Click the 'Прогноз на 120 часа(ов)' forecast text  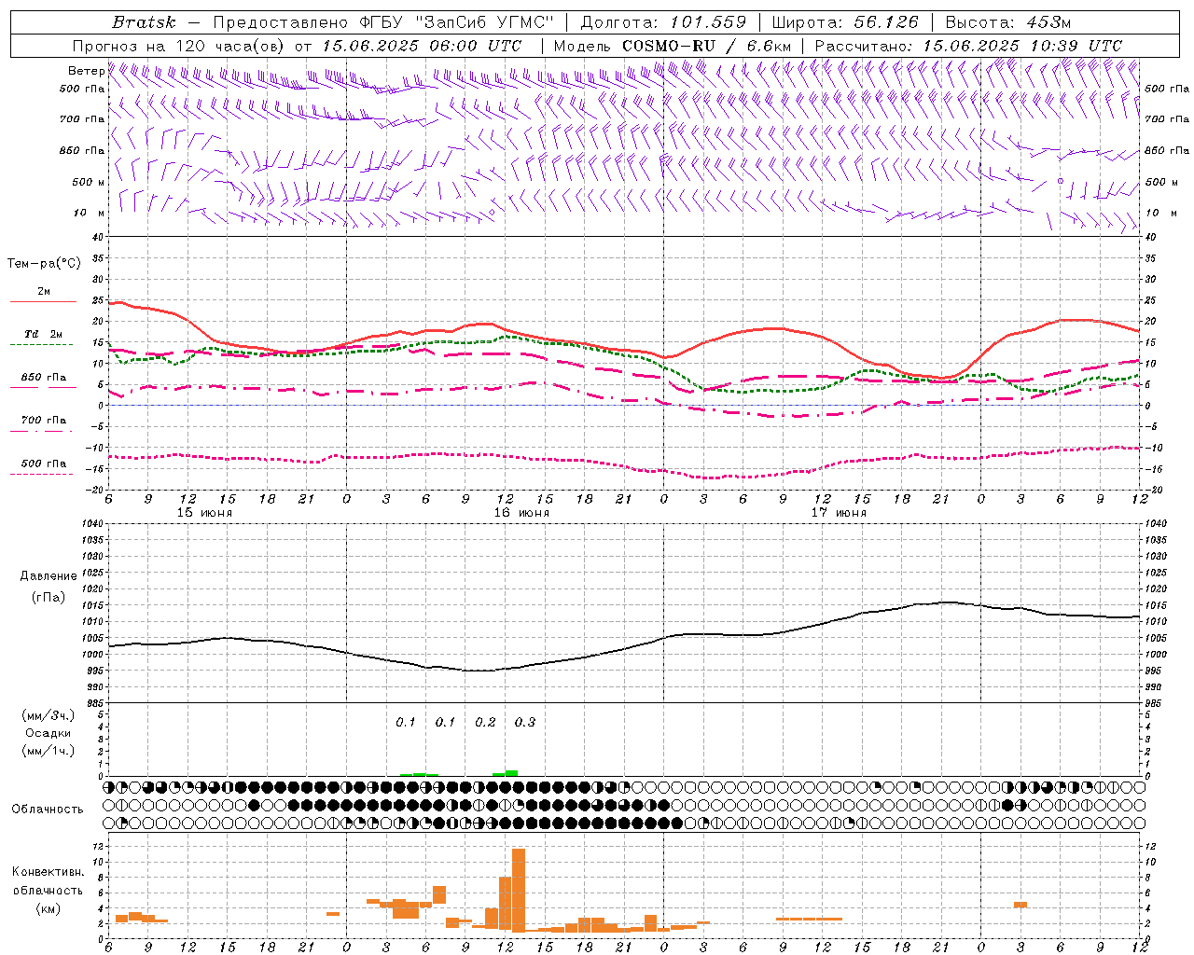[179, 46]
